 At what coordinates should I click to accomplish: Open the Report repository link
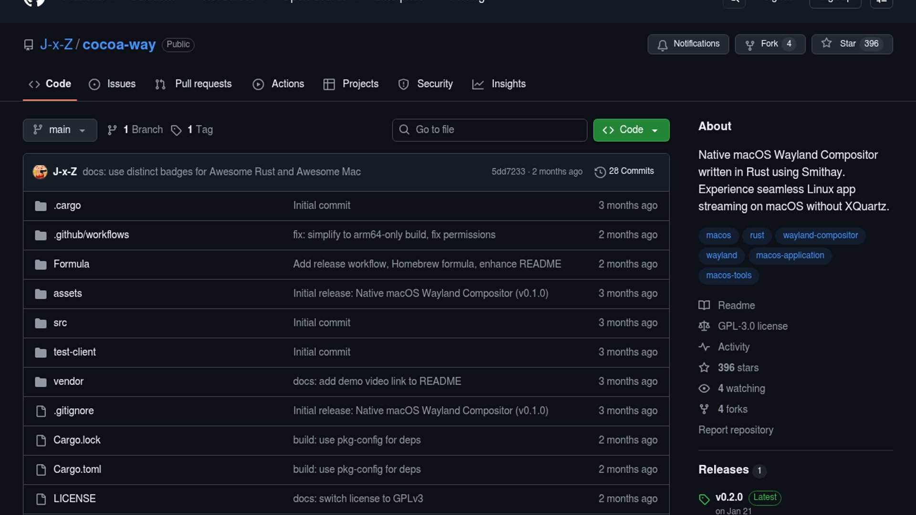pos(735,430)
